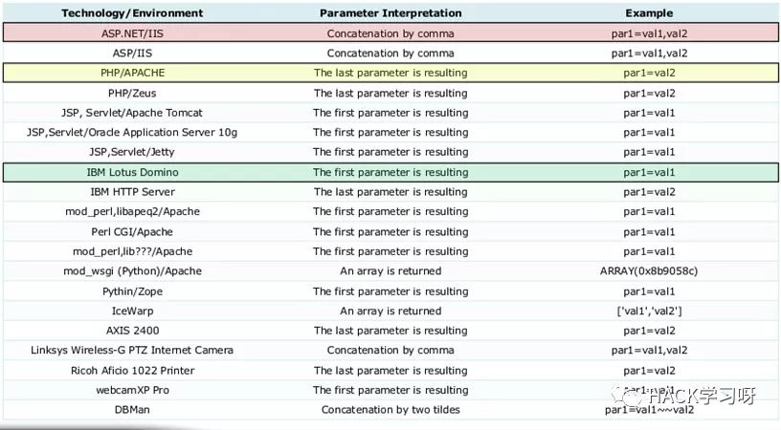This screenshot has height=430, width=781.
Task: Select the Parameter Interpretation column header
Action: [x=390, y=13]
